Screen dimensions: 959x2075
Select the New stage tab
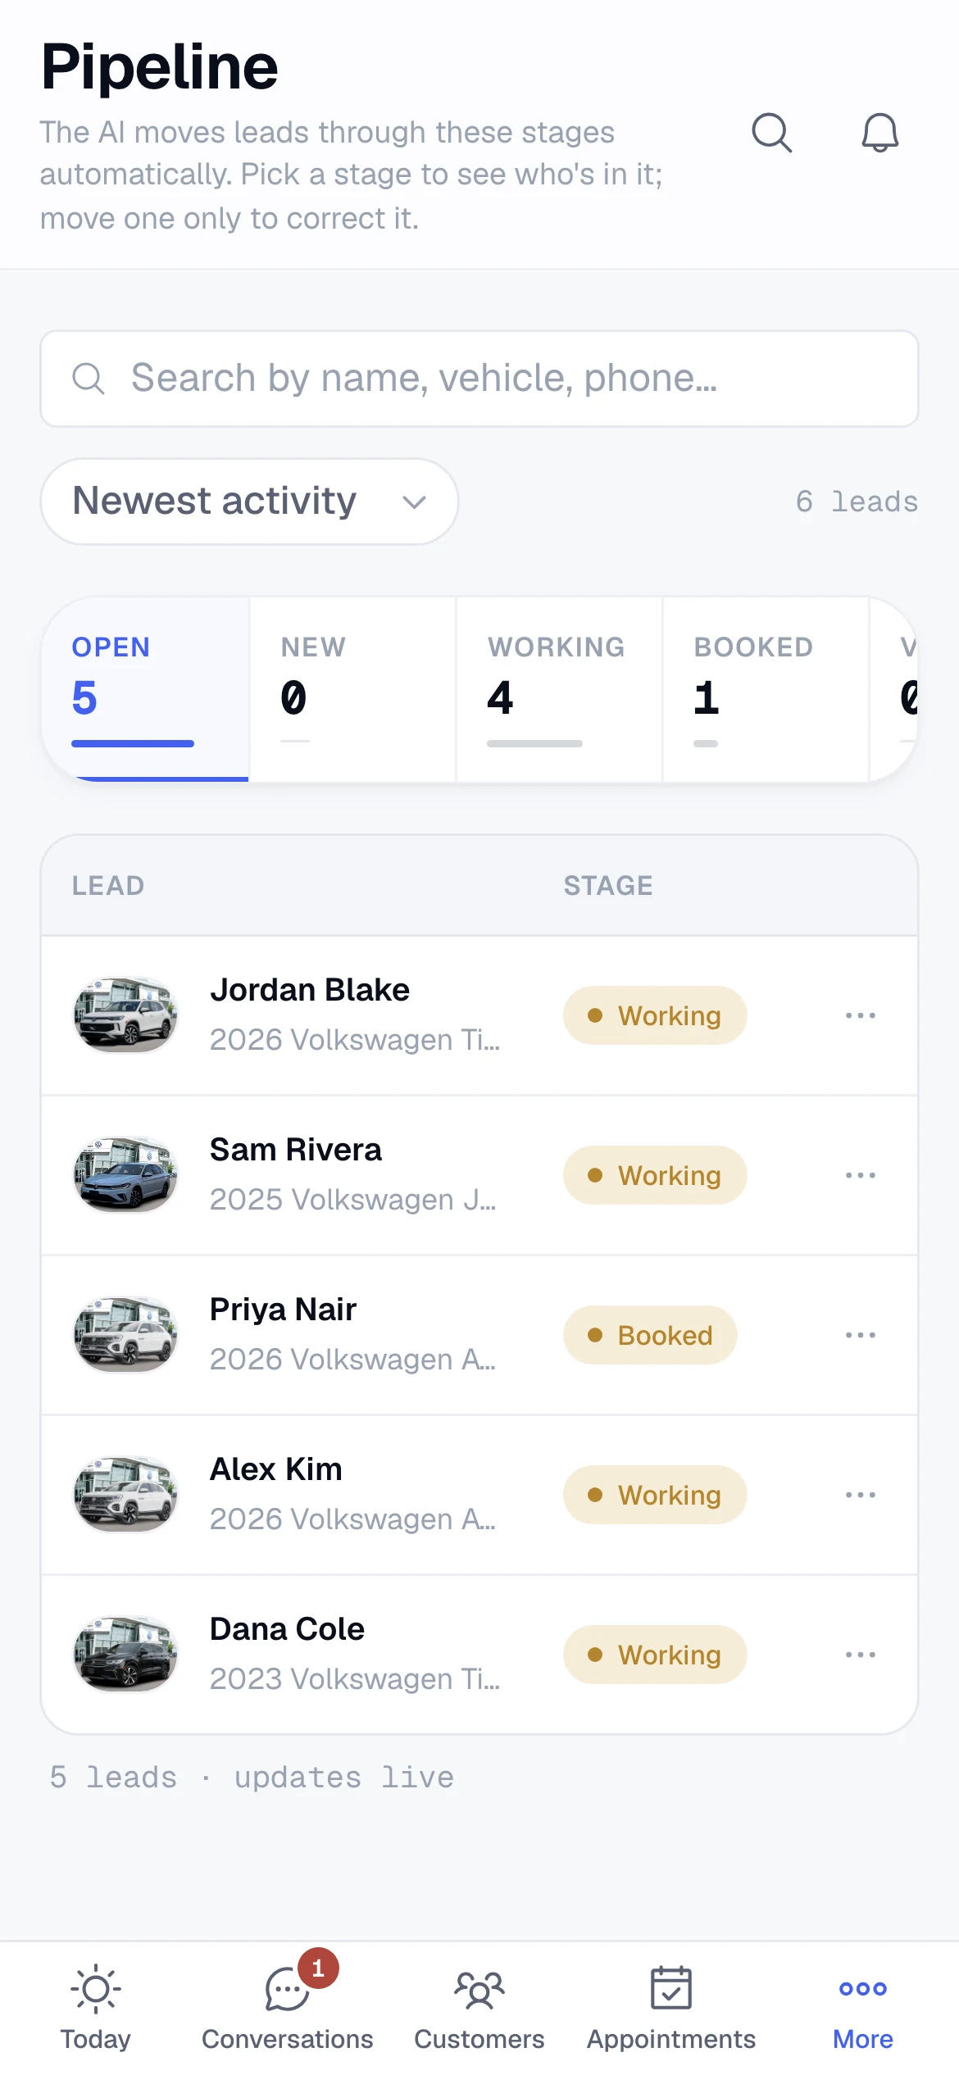coord(352,689)
